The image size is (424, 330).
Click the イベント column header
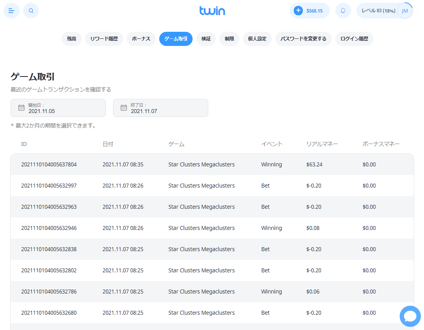272,144
